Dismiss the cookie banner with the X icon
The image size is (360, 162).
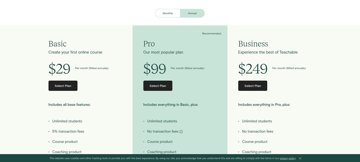pyautogui.click(x=300, y=158)
